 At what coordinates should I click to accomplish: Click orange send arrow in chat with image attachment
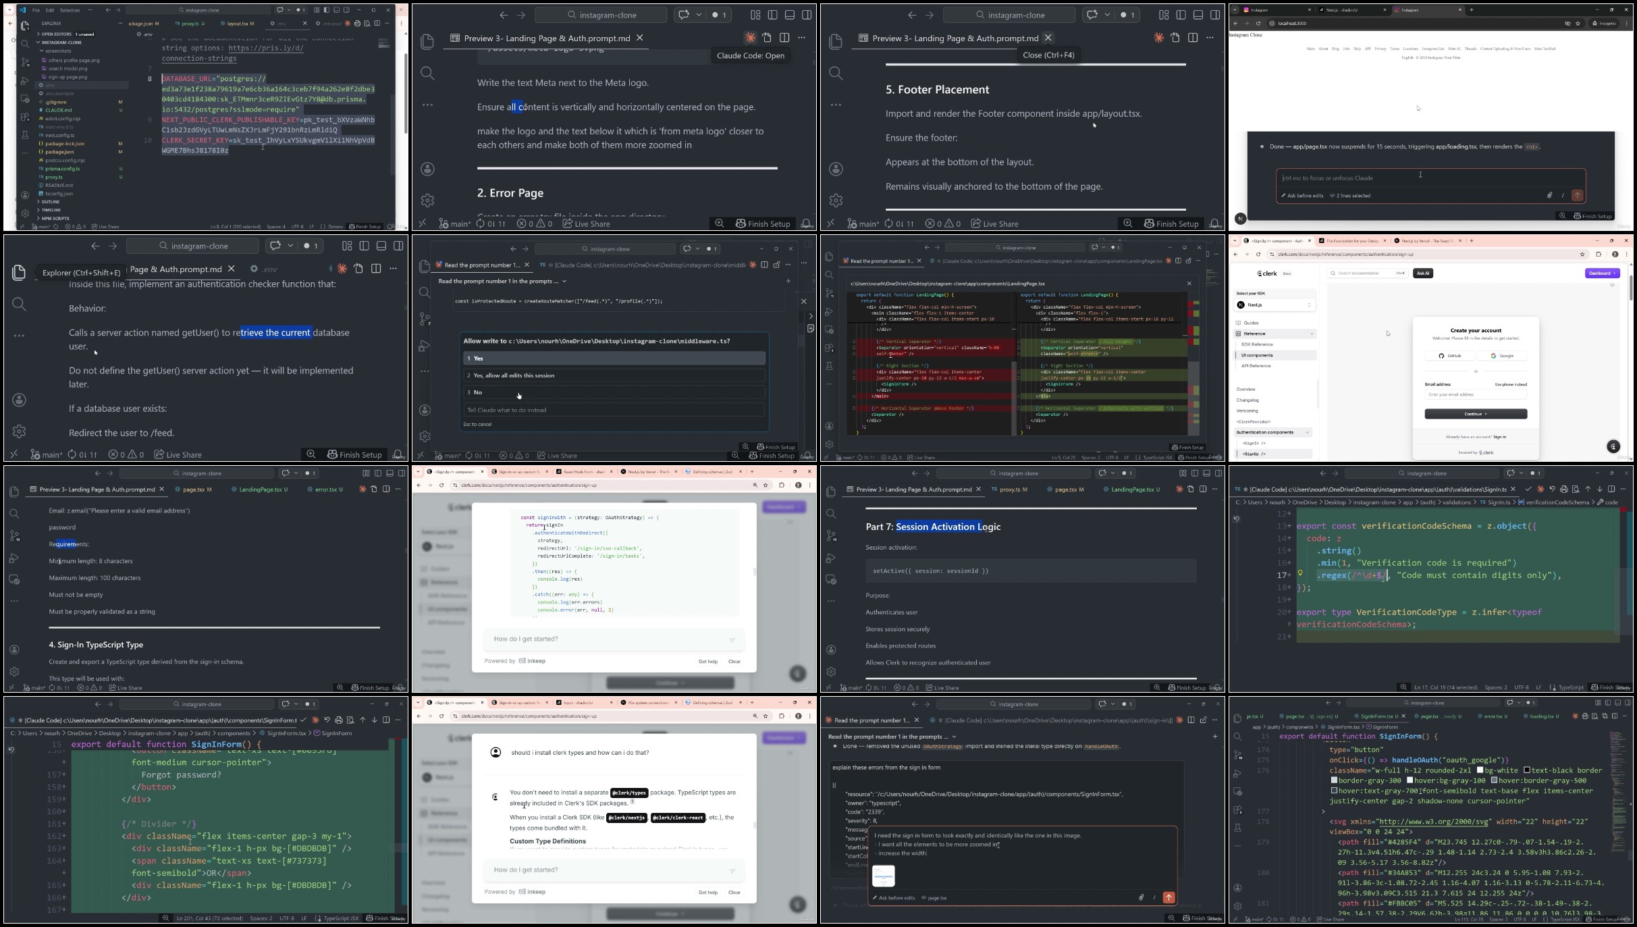point(1169,897)
